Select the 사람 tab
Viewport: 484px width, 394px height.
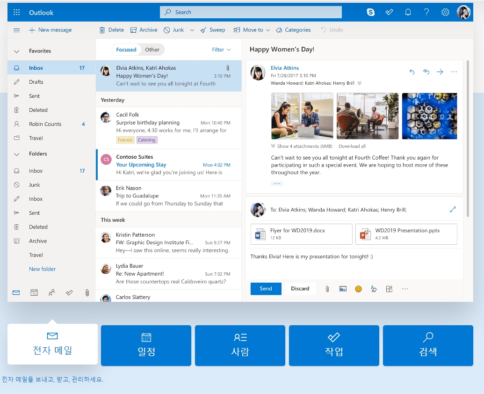point(240,345)
